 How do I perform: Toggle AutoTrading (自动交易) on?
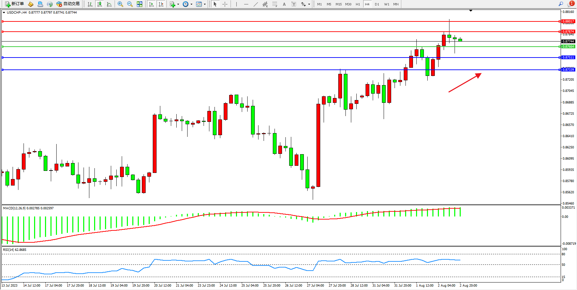click(x=68, y=4)
